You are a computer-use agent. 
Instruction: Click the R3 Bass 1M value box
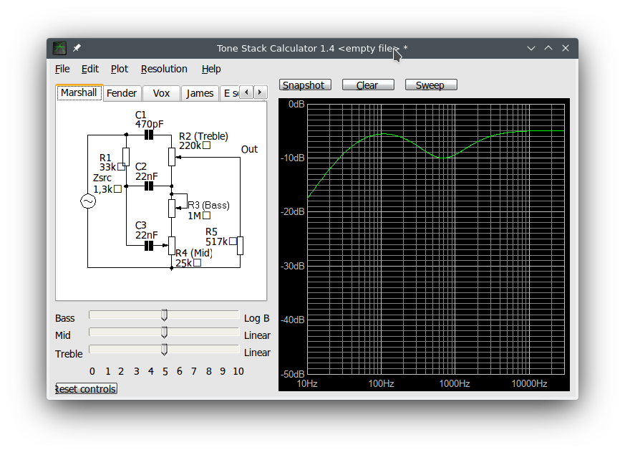click(x=206, y=216)
